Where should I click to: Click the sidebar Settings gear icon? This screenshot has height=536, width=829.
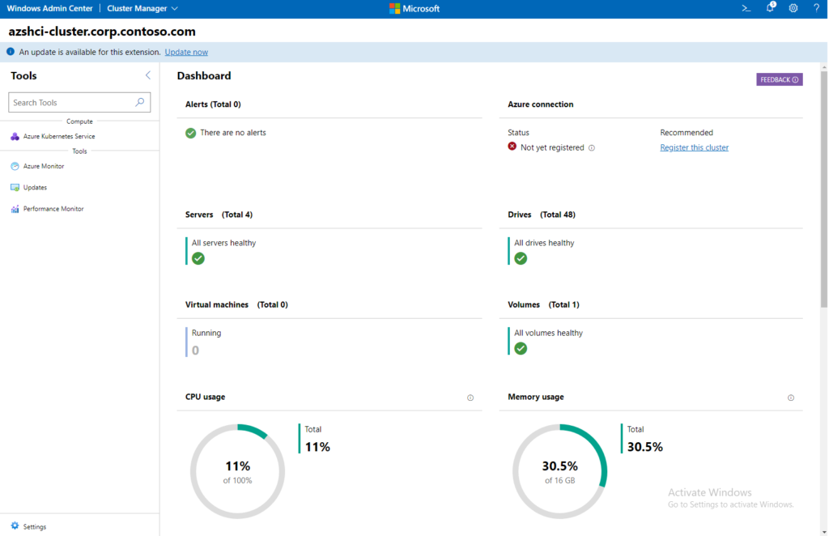pos(15,526)
